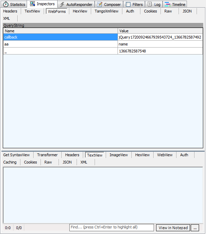
Task: Select the request Auth inspector tab
Action: pos(130,11)
